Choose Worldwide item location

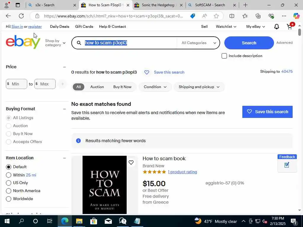click(9, 199)
